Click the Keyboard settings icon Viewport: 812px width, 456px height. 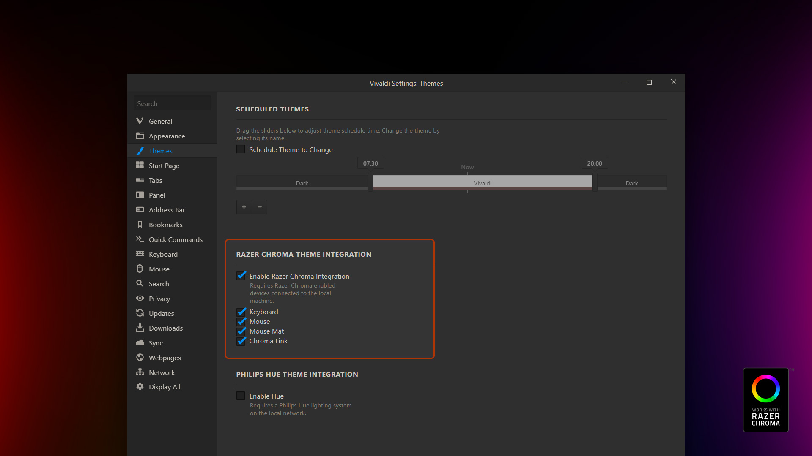pyautogui.click(x=140, y=254)
